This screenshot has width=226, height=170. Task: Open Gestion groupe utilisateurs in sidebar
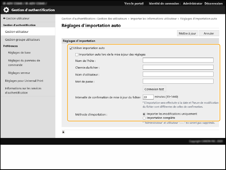coord(22,39)
